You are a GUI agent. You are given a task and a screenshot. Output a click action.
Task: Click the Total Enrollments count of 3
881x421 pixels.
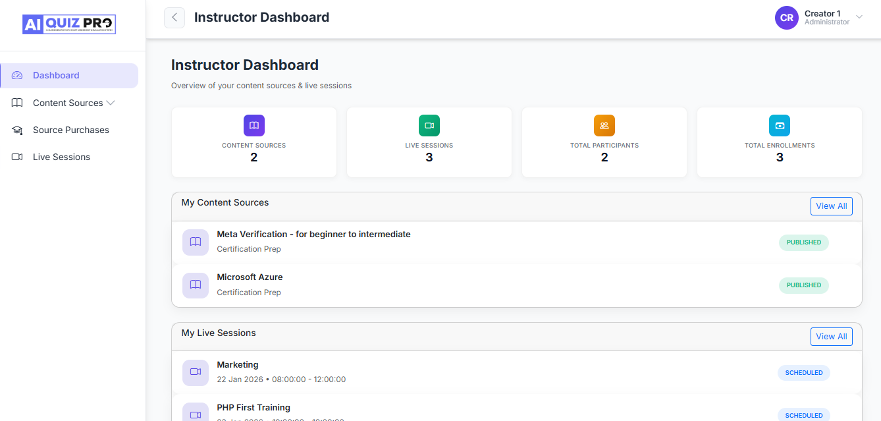tap(780, 157)
